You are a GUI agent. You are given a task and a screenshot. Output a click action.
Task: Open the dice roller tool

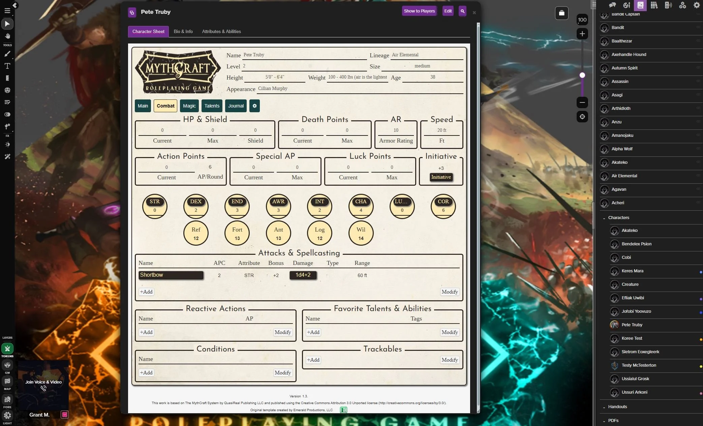click(7, 90)
